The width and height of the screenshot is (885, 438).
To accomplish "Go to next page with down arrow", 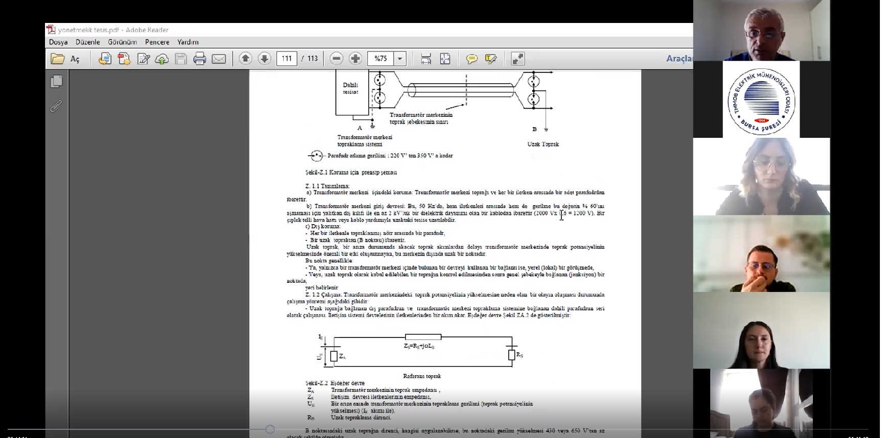I will (x=264, y=59).
